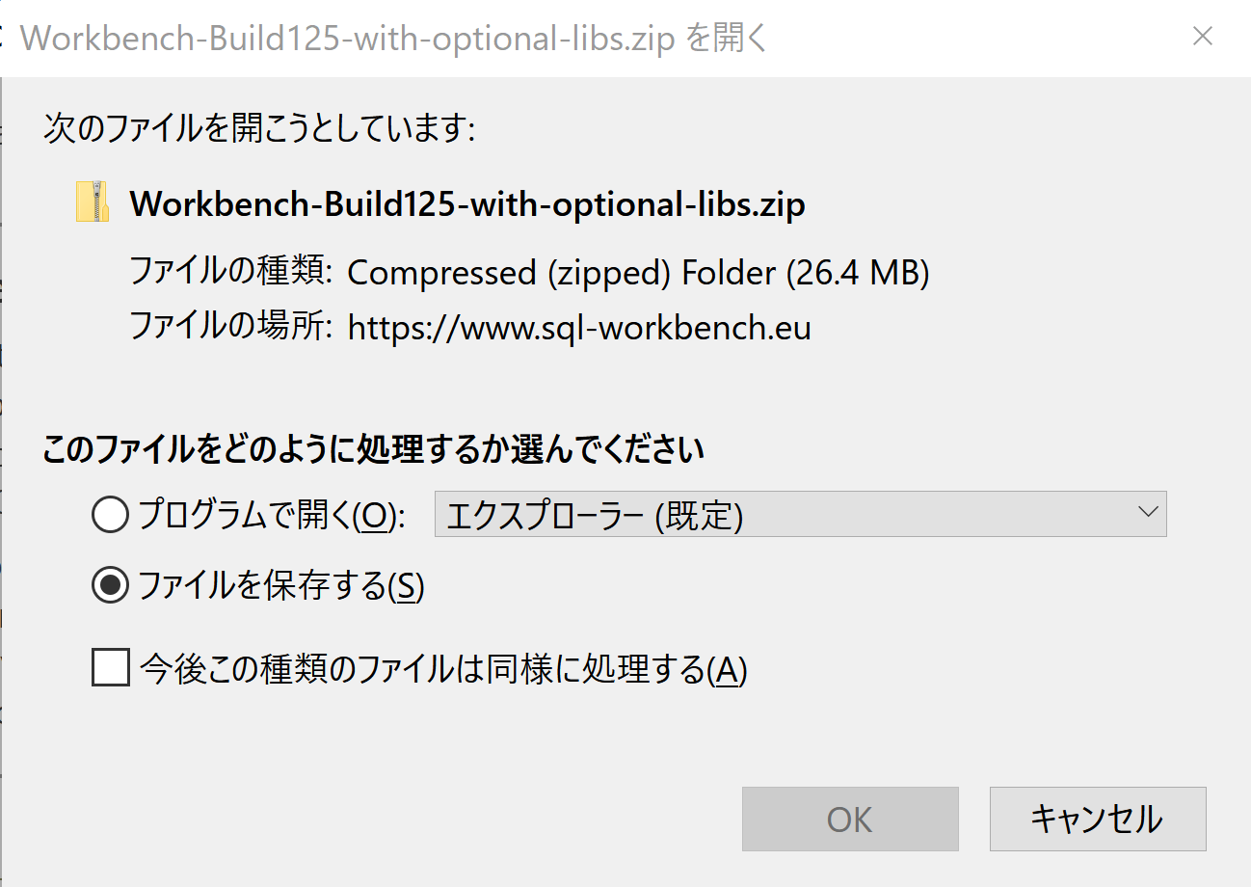1251x887 pixels.
Task: Click the bold file name Workbench-Build125-with-optional-libs.zip
Action: pyautogui.click(x=467, y=204)
